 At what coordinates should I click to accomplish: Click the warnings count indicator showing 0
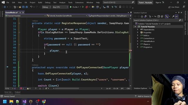click(x=29, y=88)
